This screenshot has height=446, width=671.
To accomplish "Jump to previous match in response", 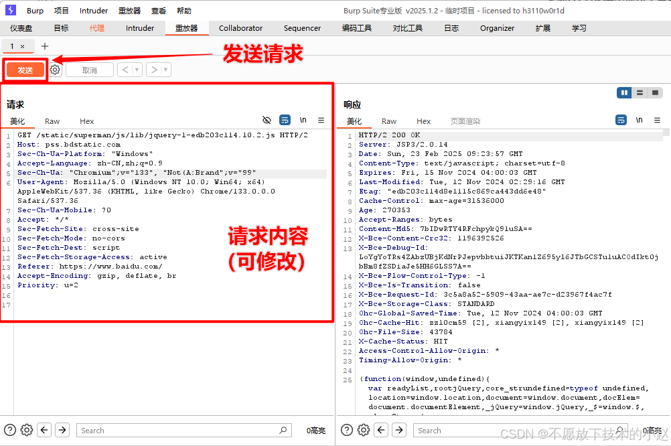I will [x=381, y=430].
